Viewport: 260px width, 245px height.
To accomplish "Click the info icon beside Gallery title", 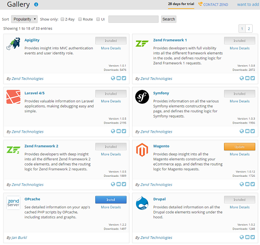I will pyautogui.click(x=36, y=5).
